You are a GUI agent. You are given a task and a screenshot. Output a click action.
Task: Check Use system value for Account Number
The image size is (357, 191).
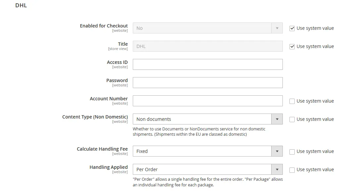click(x=292, y=101)
